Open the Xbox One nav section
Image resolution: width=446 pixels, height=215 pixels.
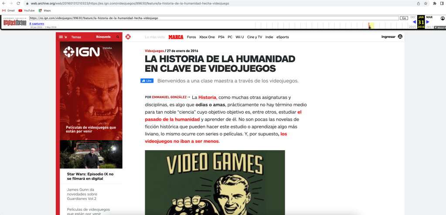pos(207,37)
